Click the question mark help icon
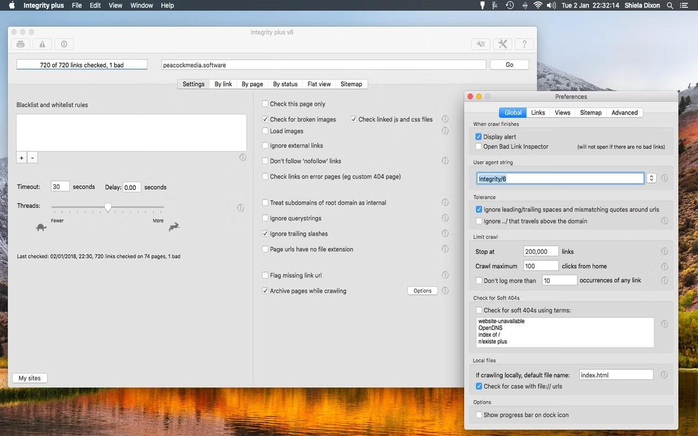This screenshot has height=436, width=698. coord(524,44)
